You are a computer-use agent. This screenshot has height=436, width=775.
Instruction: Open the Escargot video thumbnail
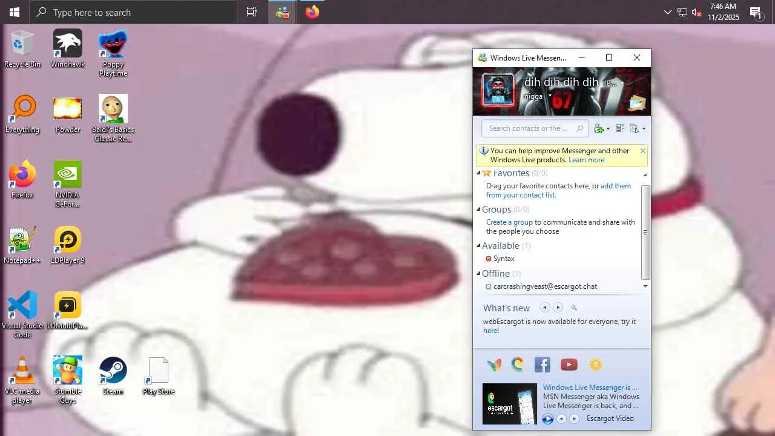coord(509,404)
